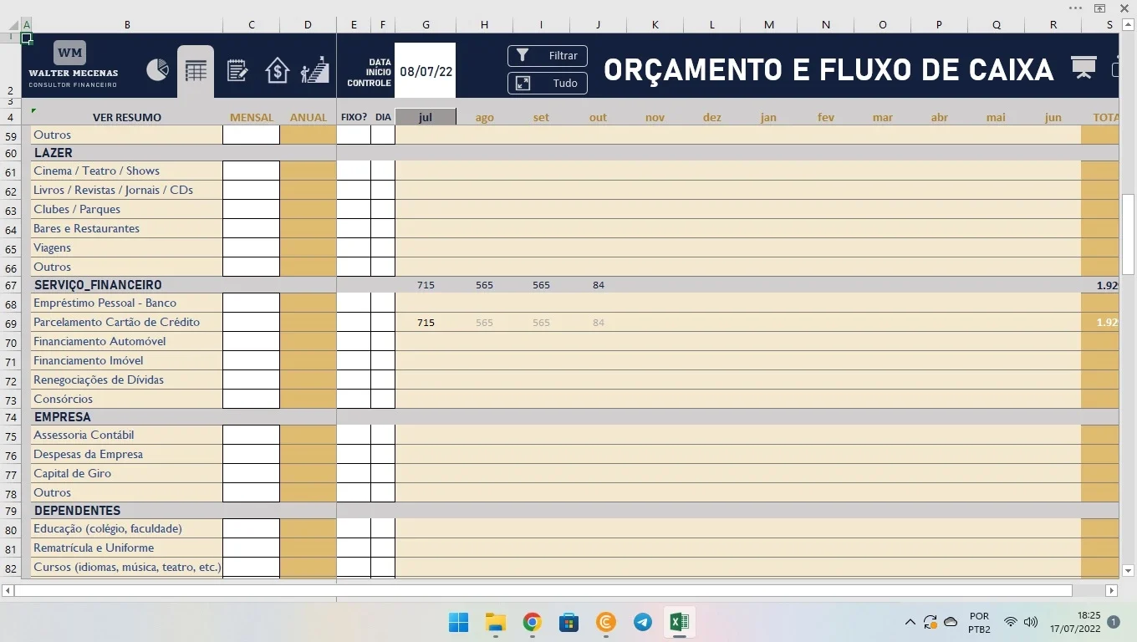Open Google Chrome from taskbar
Image resolution: width=1137 pixels, height=642 pixels.
533,623
